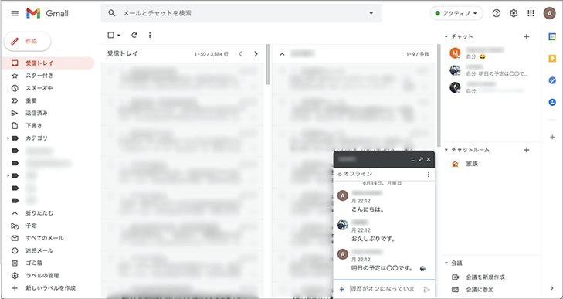
Task: Minimize the chat popup window
Action: coord(413,160)
